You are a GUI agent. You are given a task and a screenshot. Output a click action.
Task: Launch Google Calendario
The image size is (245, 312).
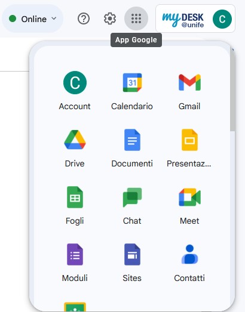[x=132, y=82]
